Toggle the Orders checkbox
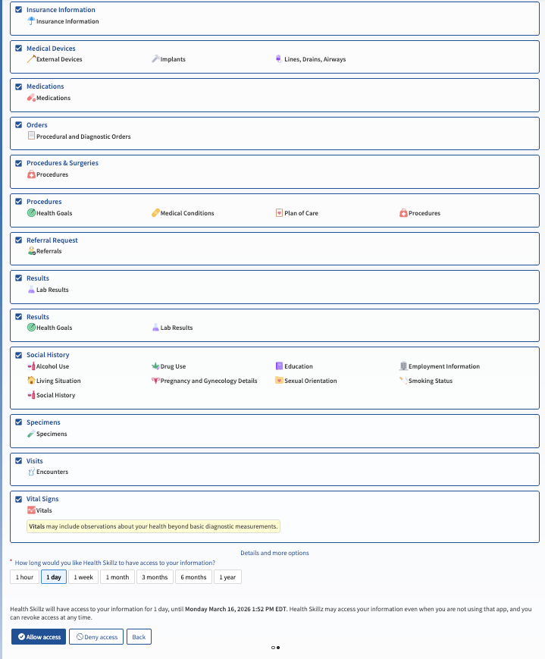 [18, 125]
